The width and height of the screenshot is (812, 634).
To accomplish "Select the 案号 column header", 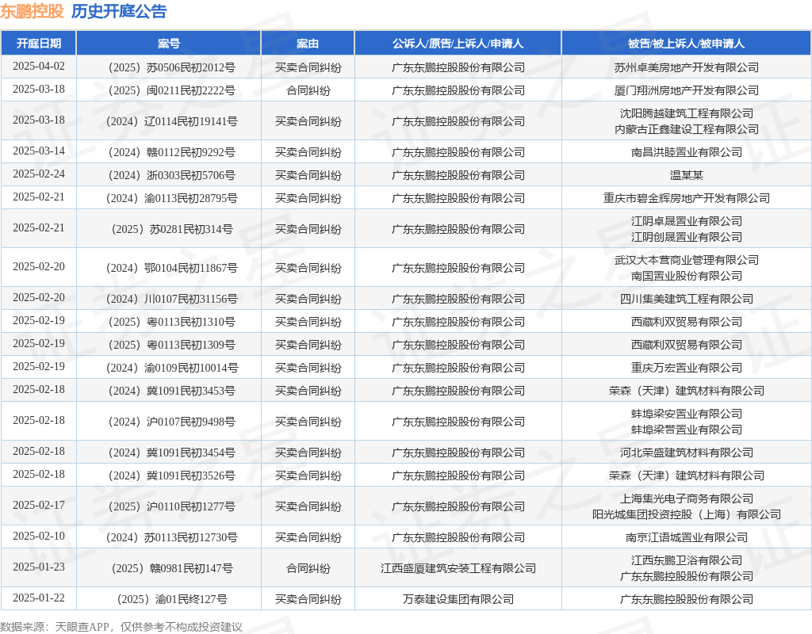I will (169, 44).
